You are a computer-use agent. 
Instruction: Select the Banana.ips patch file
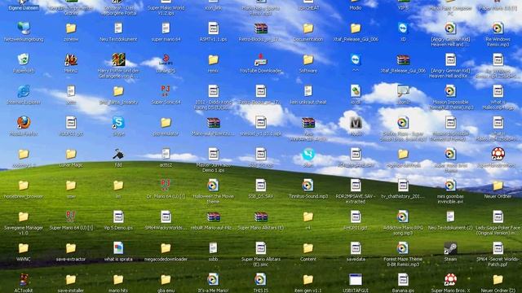[403, 280]
